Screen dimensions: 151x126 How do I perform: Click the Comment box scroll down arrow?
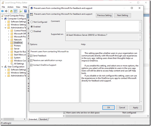point(140,31)
